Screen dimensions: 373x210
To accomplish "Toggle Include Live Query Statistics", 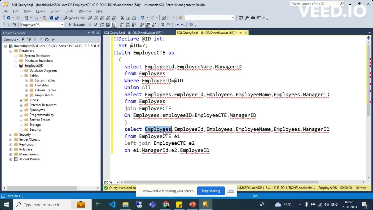I will pos(128,25).
